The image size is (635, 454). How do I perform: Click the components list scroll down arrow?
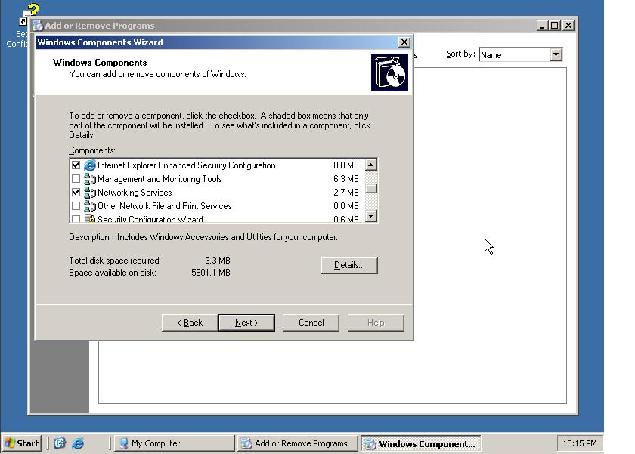click(371, 216)
